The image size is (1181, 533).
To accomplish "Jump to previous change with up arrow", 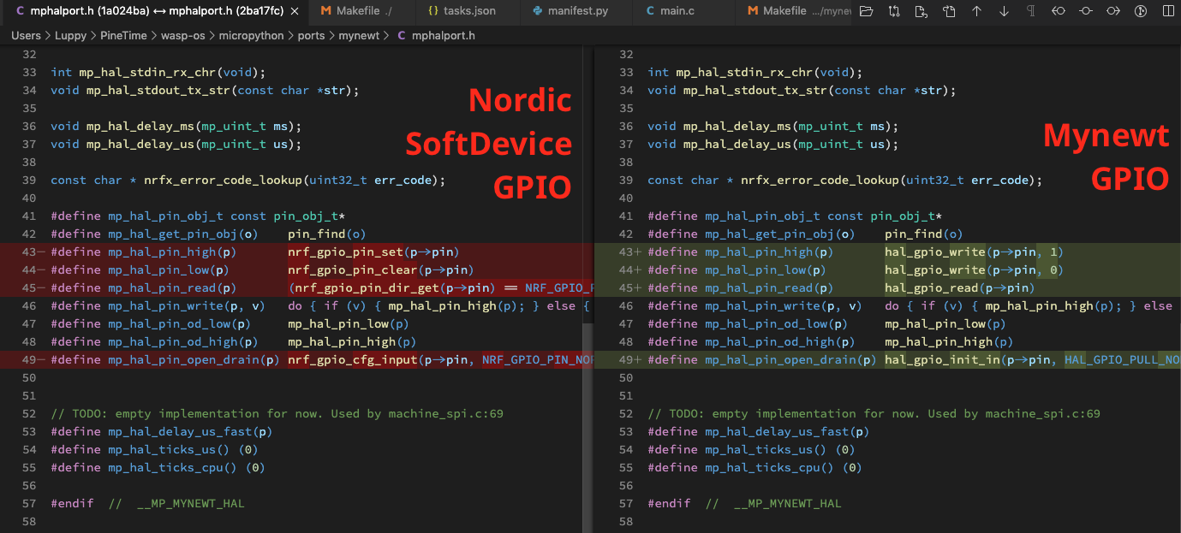I will (976, 12).
